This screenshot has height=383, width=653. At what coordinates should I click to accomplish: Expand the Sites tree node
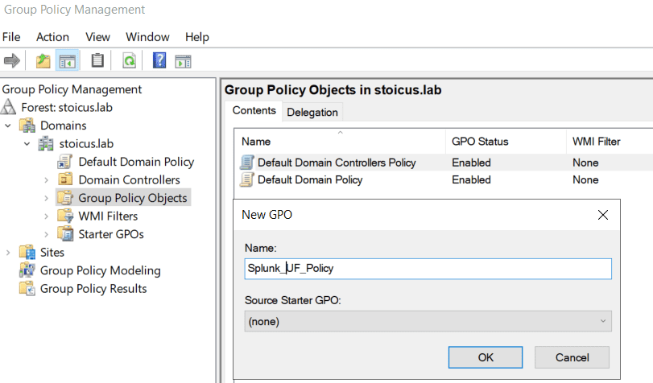(x=9, y=253)
